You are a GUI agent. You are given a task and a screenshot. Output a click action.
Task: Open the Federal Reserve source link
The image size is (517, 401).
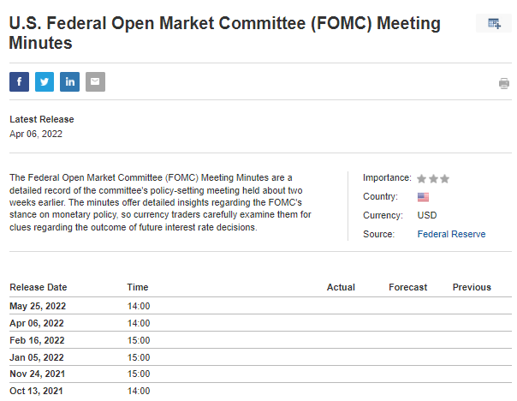tap(451, 234)
